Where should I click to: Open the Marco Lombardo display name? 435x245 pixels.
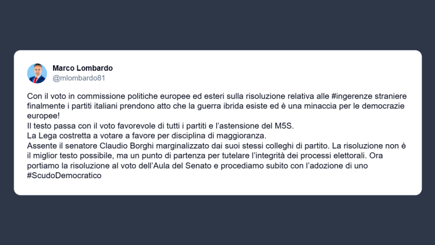(x=83, y=68)
